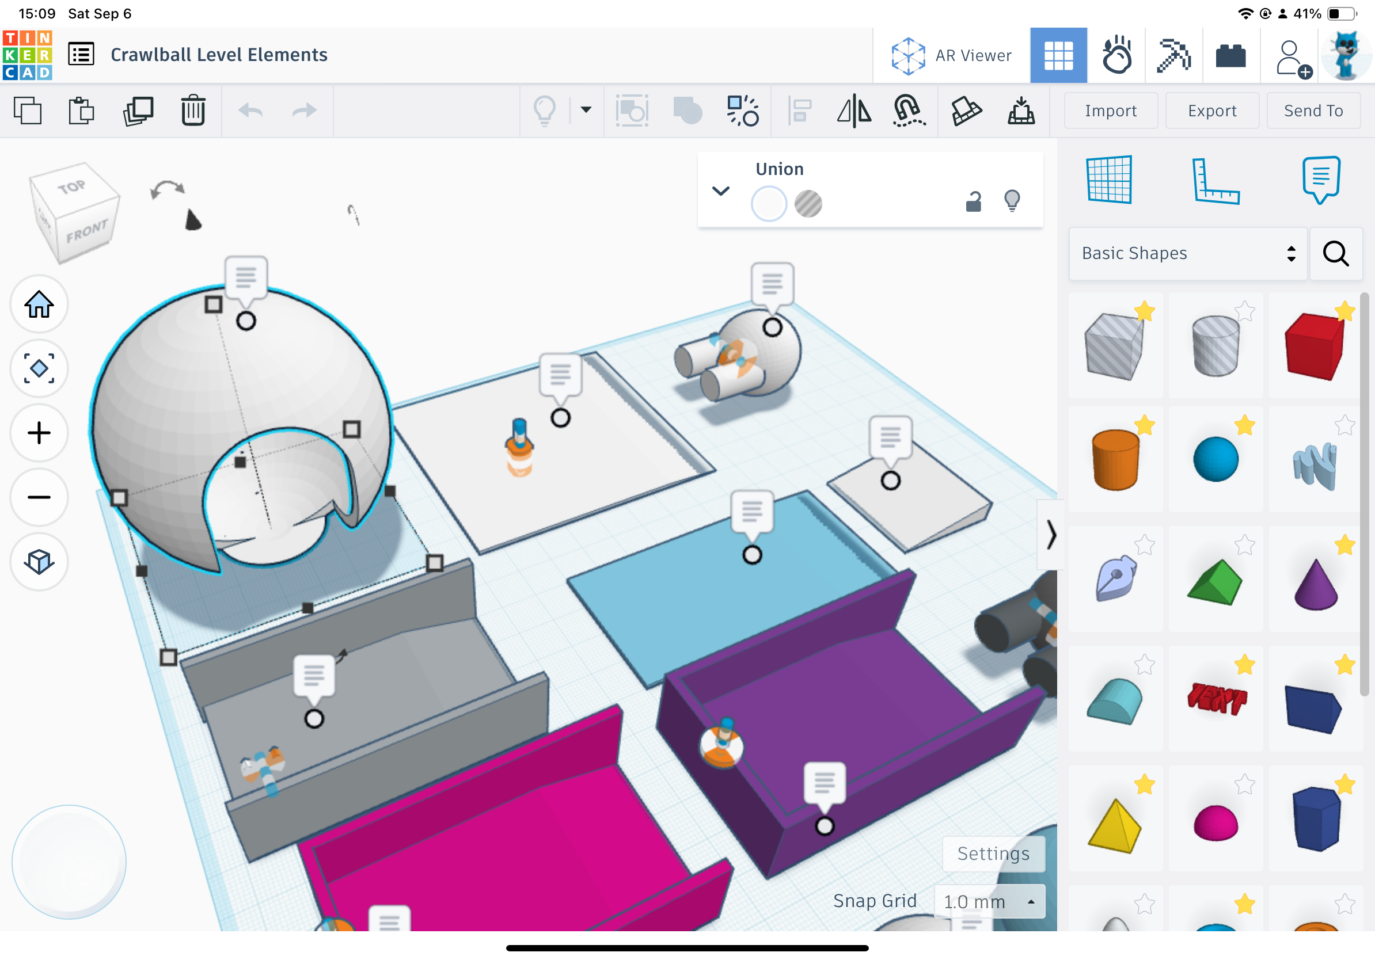
Task: Click the Redo arrow
Action: 304,111
